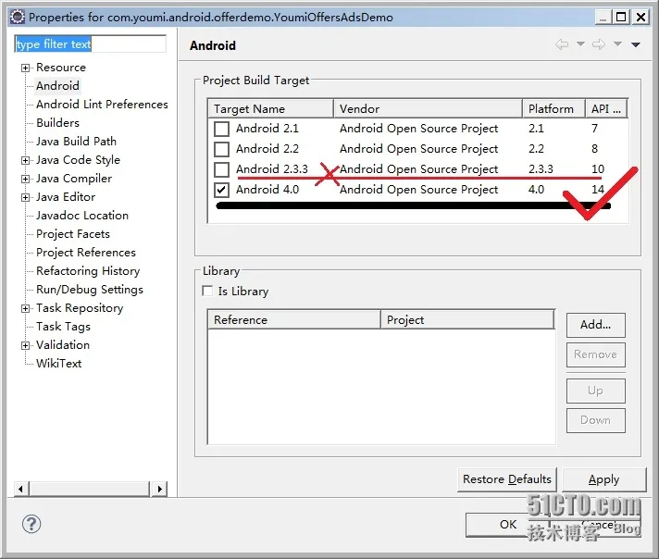The image size is (659, 559).
Task: Close the Properties dialog window
Action: 640,18
